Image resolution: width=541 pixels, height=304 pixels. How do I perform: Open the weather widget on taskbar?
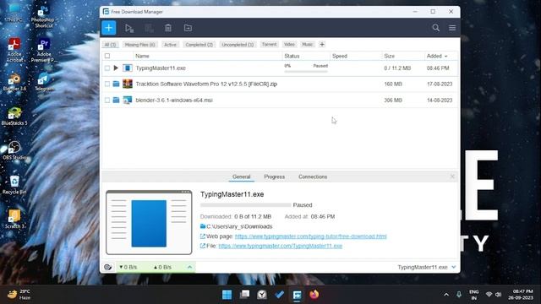[19, 295]
